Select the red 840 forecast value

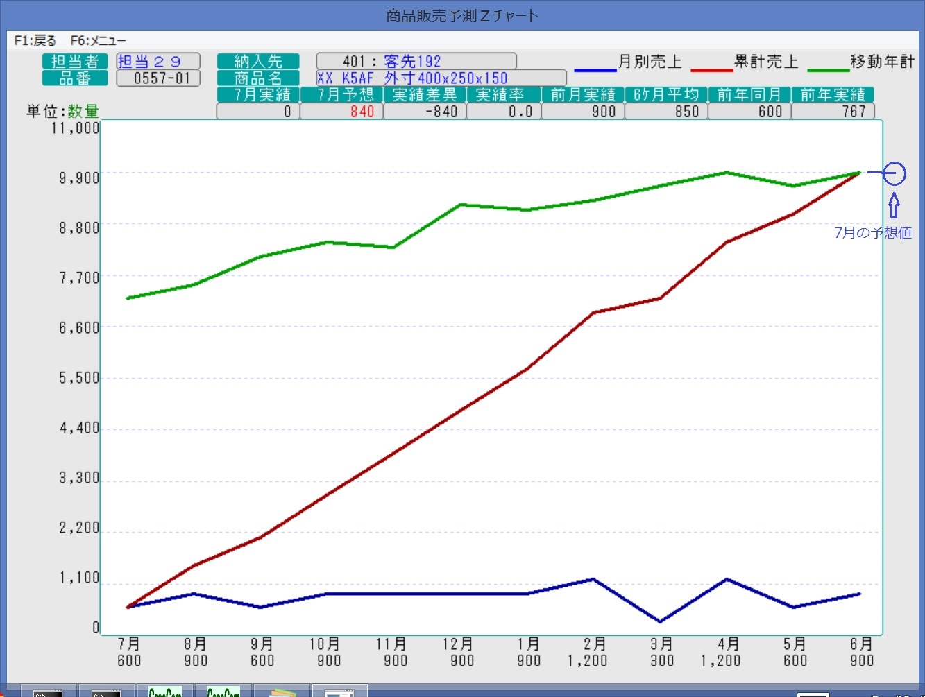pyautogui.click(x=362, y=112)
